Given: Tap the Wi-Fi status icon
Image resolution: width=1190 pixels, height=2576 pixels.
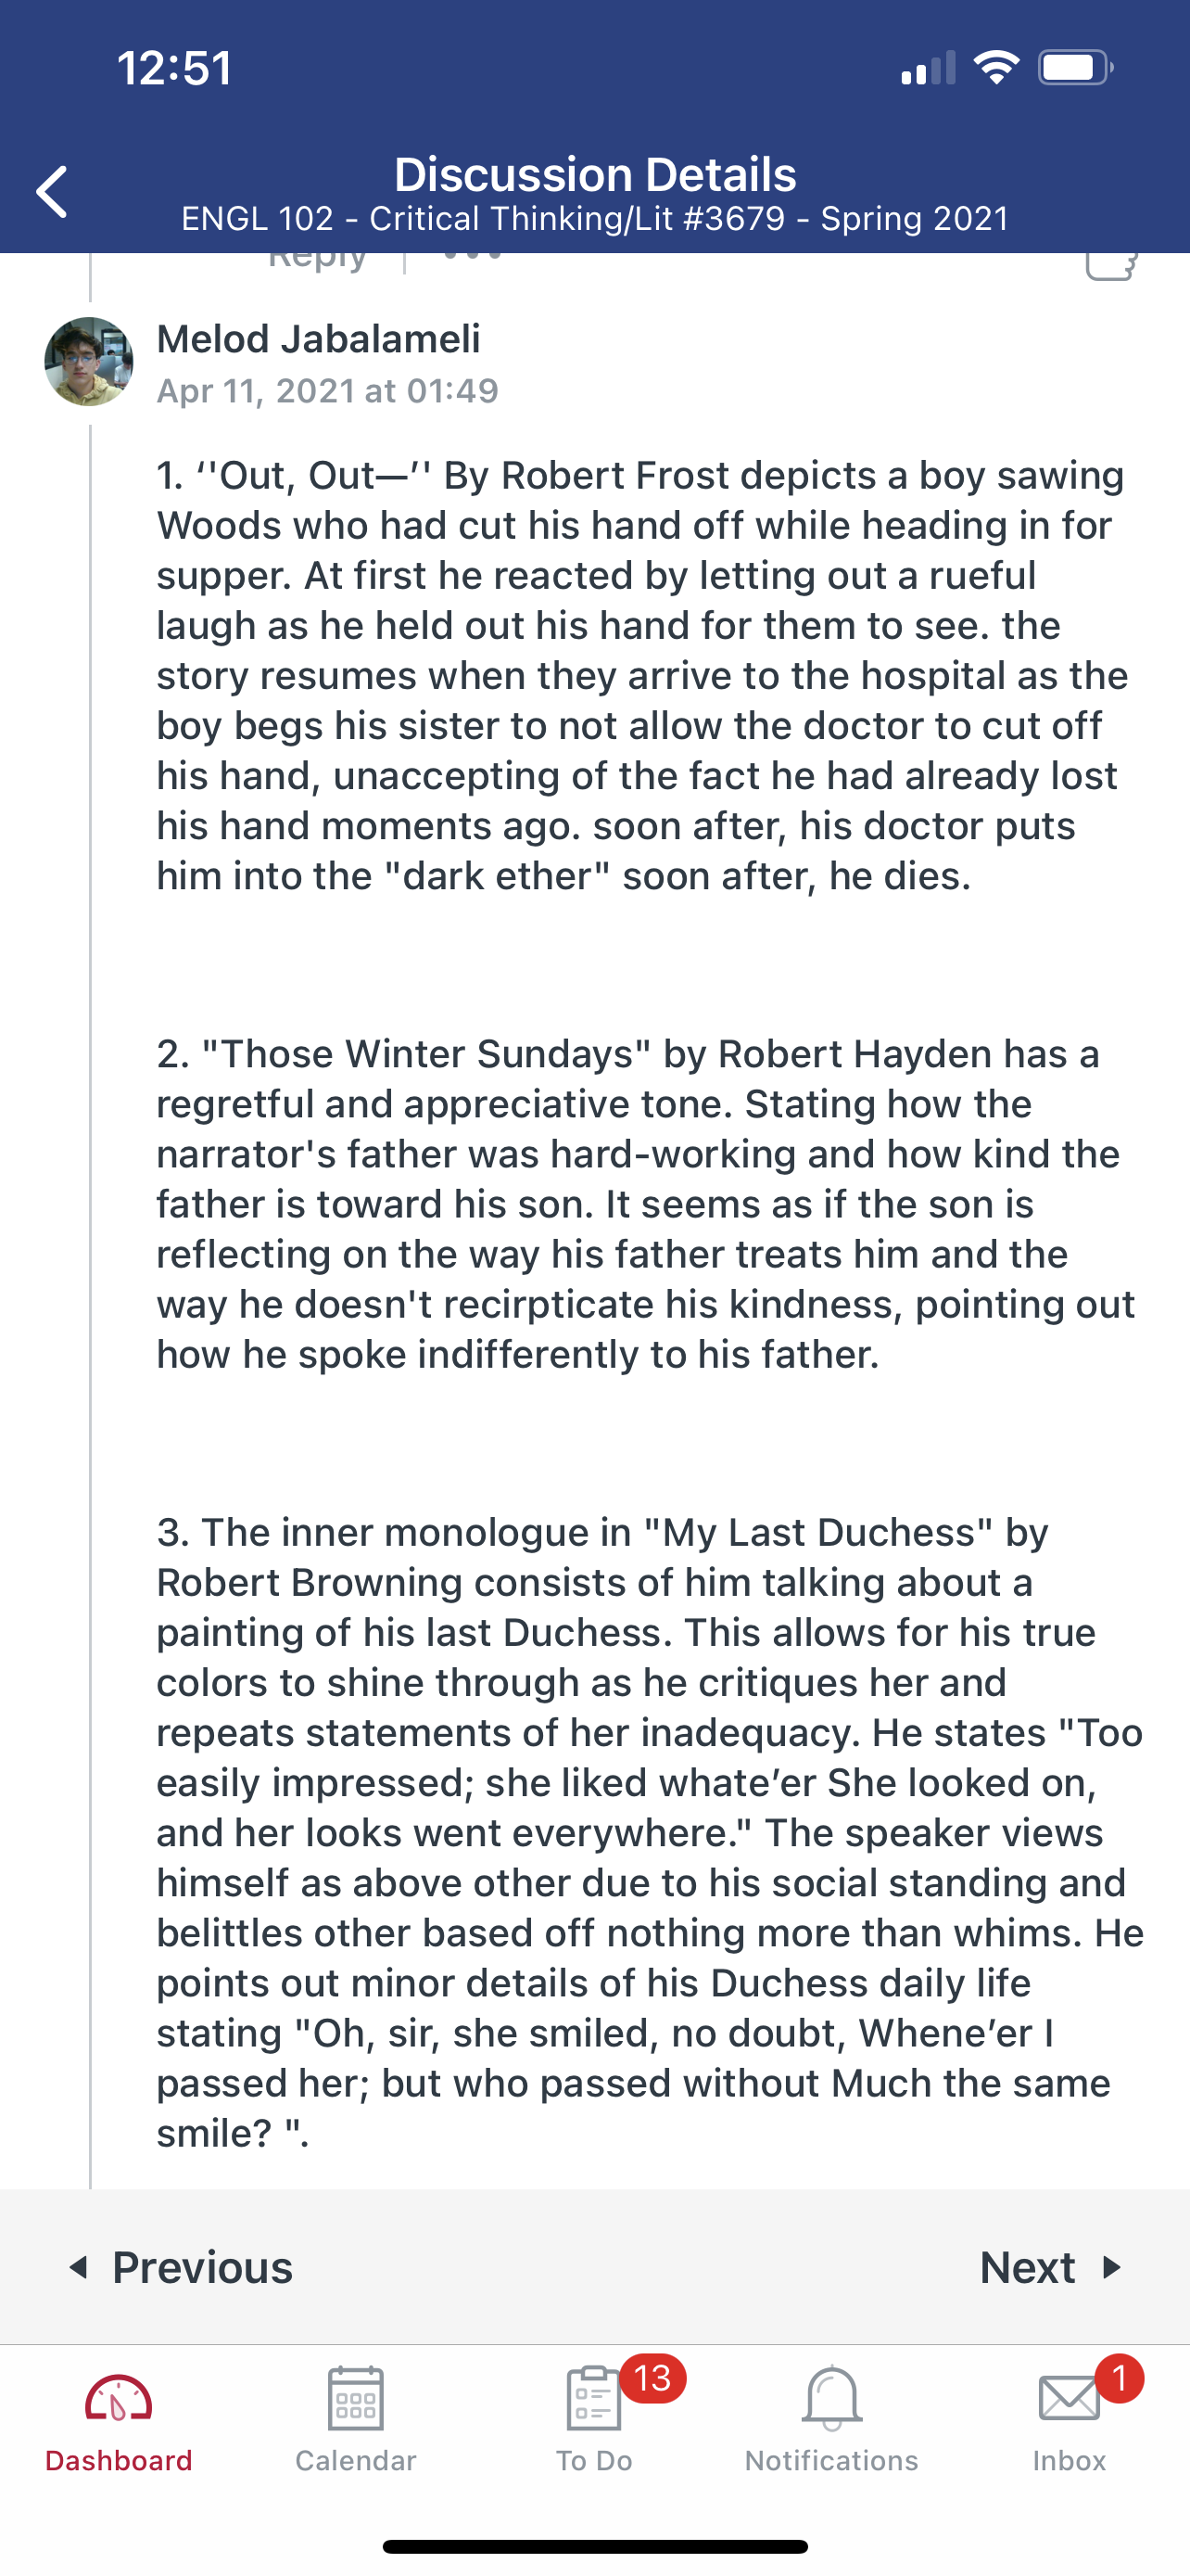Looking at the screenshot, I should (x=996, y=68).
